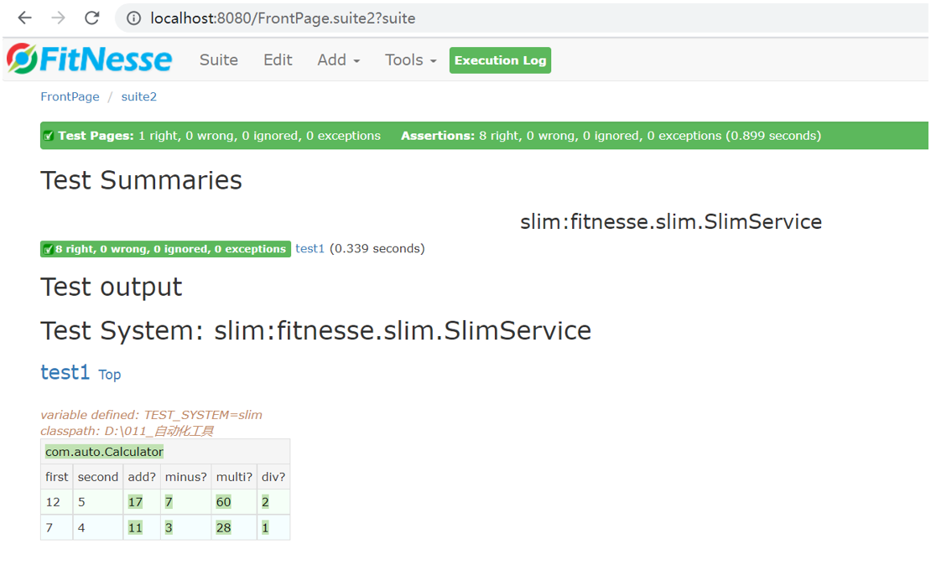Click the cell containing 11
The image size is (931, 570).
[x=142, y=527]
